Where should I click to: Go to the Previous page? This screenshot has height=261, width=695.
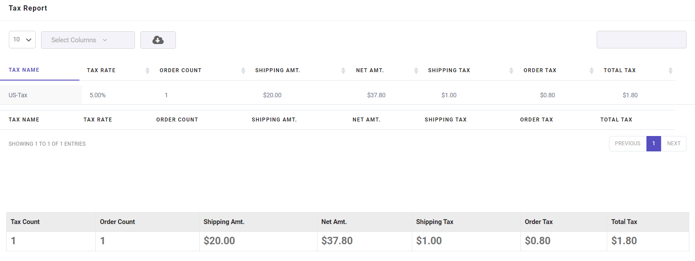[627, 143]
